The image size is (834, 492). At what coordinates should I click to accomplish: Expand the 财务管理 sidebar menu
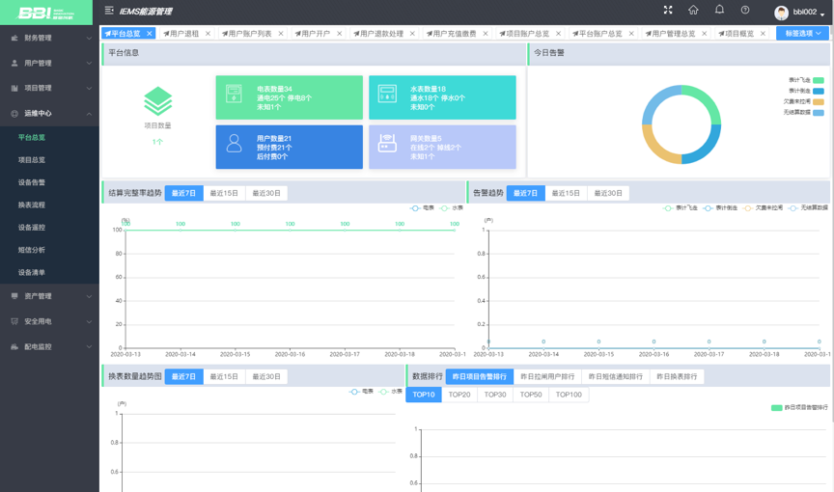[x=49, y=38]
